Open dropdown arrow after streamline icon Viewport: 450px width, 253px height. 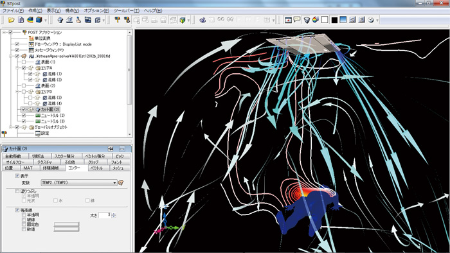tap(104, 20)
